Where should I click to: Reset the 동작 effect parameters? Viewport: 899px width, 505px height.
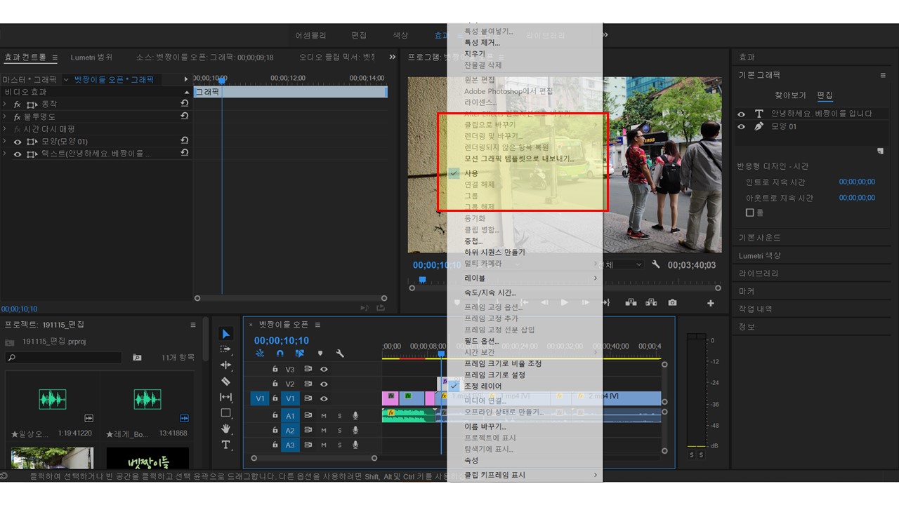[x=184, y=104]
